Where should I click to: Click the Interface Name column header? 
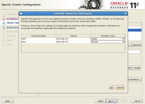(x=39, y=36)
